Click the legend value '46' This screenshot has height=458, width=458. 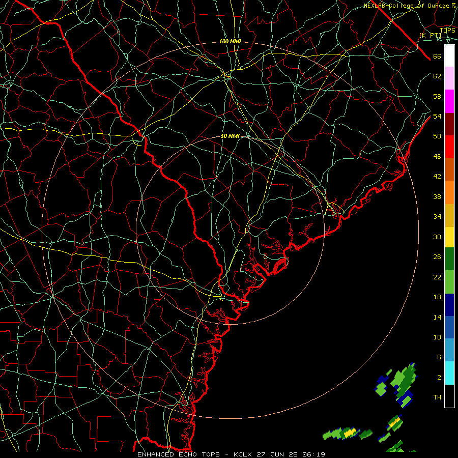tap(437, 157)
